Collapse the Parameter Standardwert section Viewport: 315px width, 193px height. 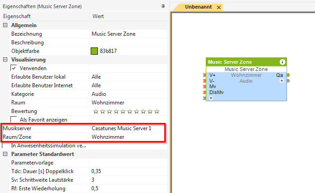coord(5,154)
